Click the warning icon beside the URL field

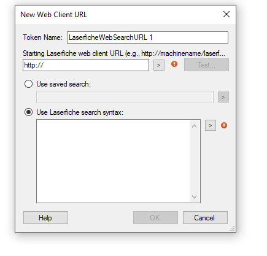[x=174, y=64]
